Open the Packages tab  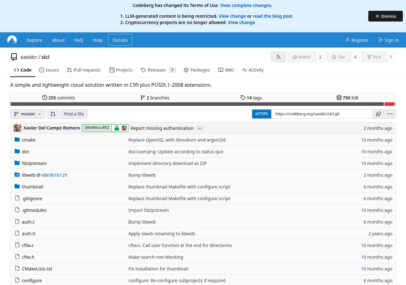point(197,70)
